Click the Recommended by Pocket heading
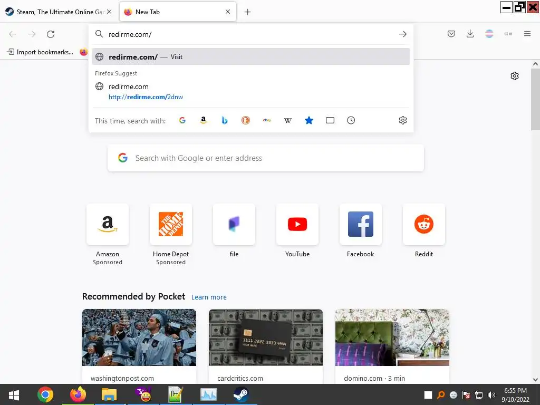This screenshot has height=405, width=540. [x=133, y=296]
